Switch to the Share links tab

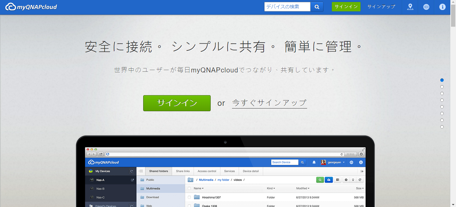[183, 171]
